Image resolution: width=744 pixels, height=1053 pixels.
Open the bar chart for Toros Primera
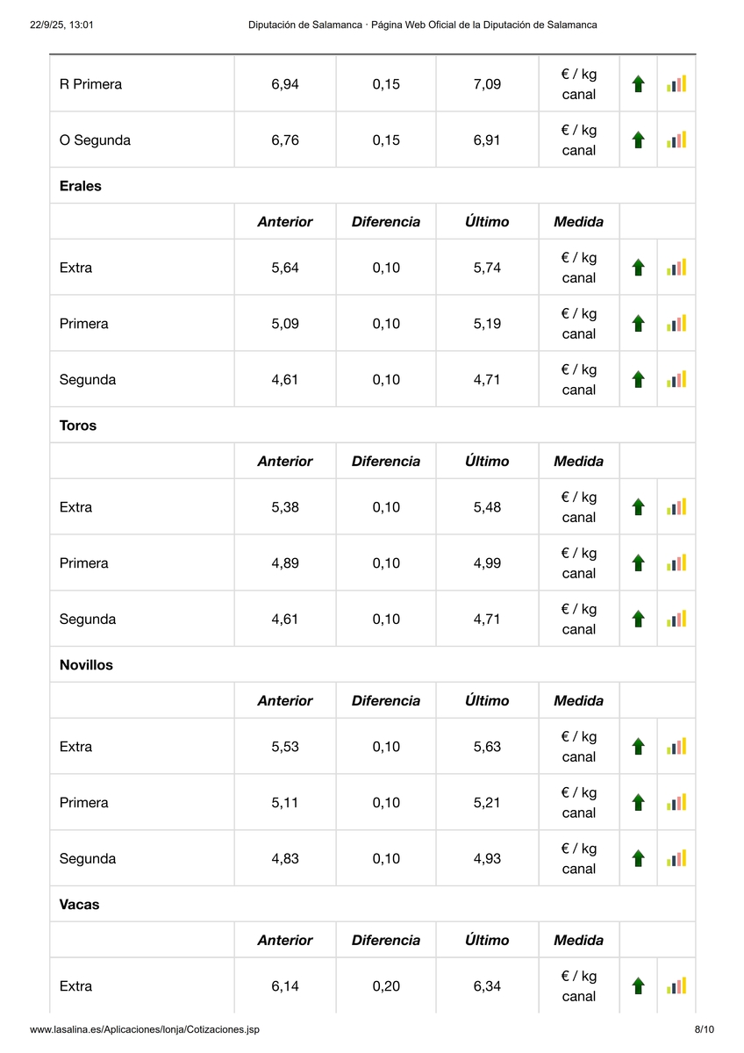click(676, 562)
